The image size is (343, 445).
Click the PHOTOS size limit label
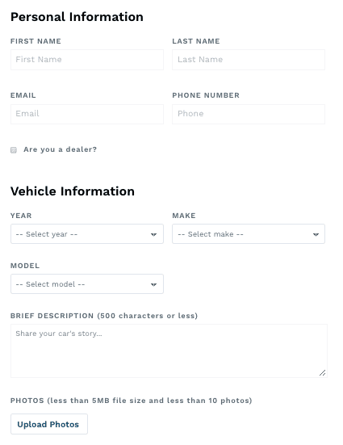[132, 401]
